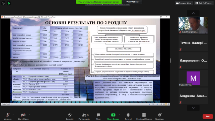Switch PowerPoint to Slide Sorter view icon
This screenshot has width=215, height=121.
[x=164, y=104]
